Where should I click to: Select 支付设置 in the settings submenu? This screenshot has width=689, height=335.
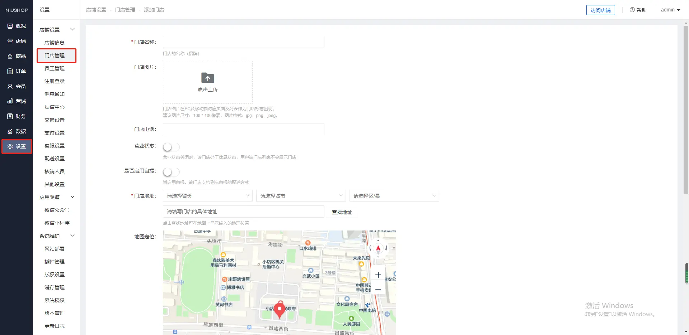pos(55,133)
